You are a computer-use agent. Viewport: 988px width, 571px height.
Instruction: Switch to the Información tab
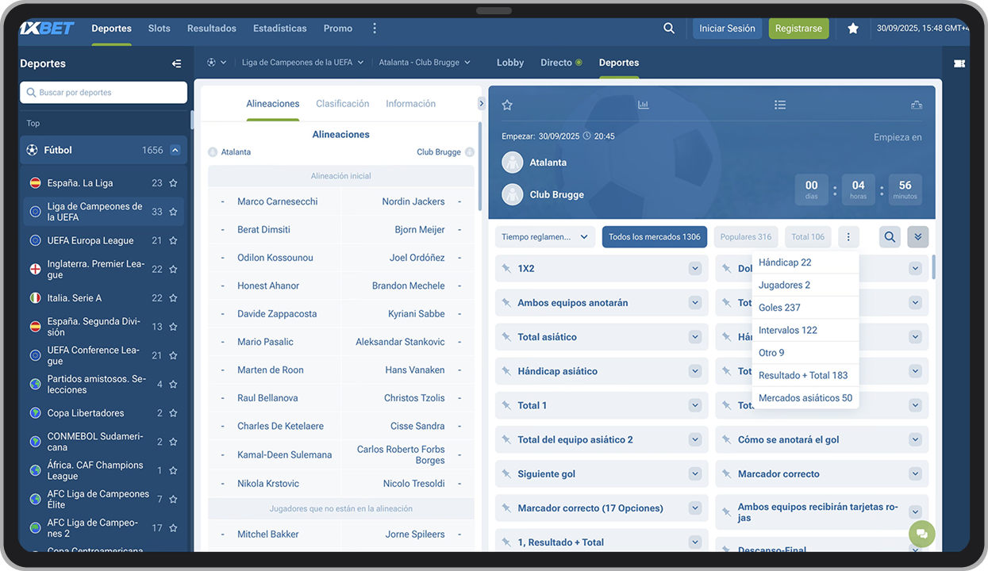410,104
